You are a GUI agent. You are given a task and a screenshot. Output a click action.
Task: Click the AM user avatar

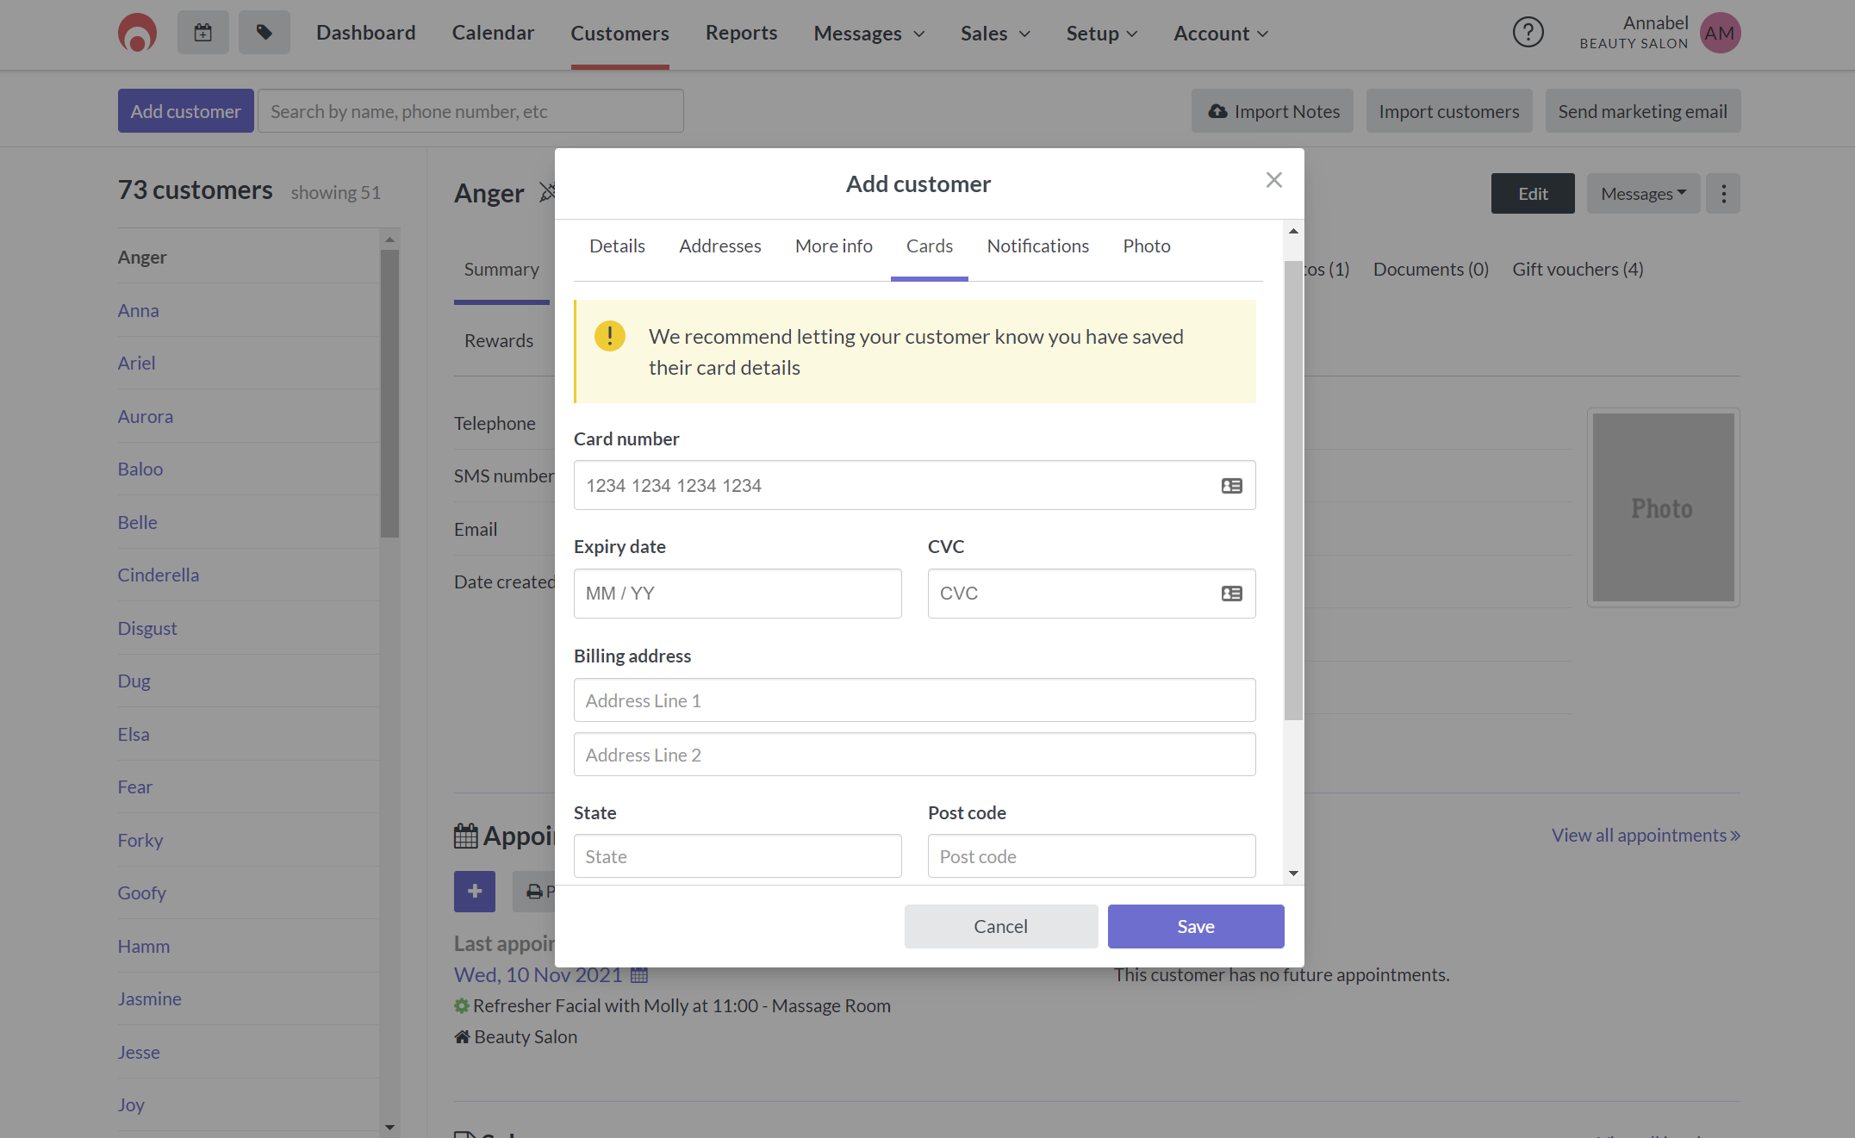click(x=1720, y=33)
